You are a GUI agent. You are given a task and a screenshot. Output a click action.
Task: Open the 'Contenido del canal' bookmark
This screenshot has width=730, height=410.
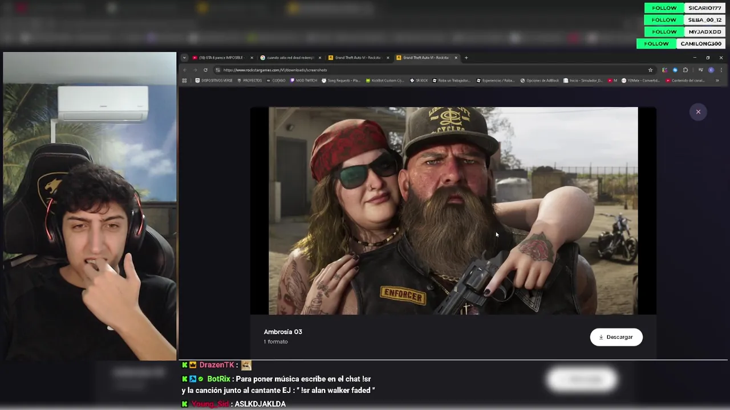(686, 80)
